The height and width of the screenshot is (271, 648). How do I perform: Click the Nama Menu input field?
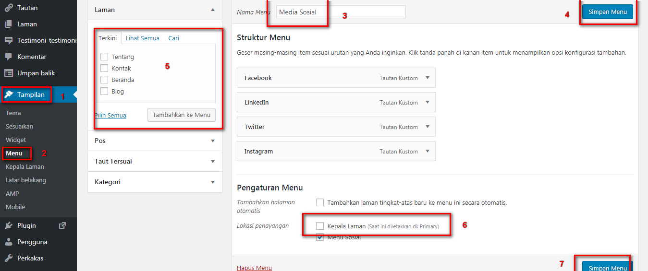(x=341, y=12)
